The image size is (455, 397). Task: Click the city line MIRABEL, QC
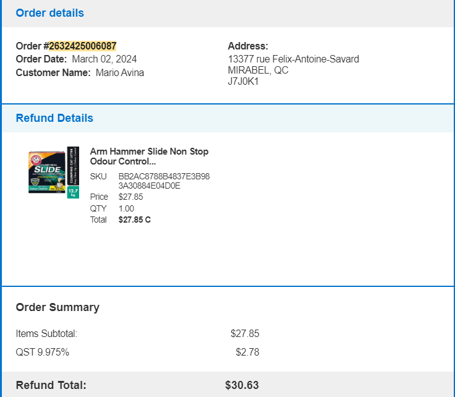click(x=258, y=70)
